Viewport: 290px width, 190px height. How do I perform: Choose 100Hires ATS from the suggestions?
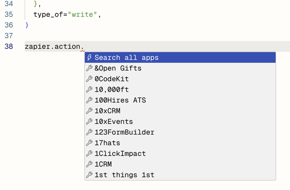(120, 100)
